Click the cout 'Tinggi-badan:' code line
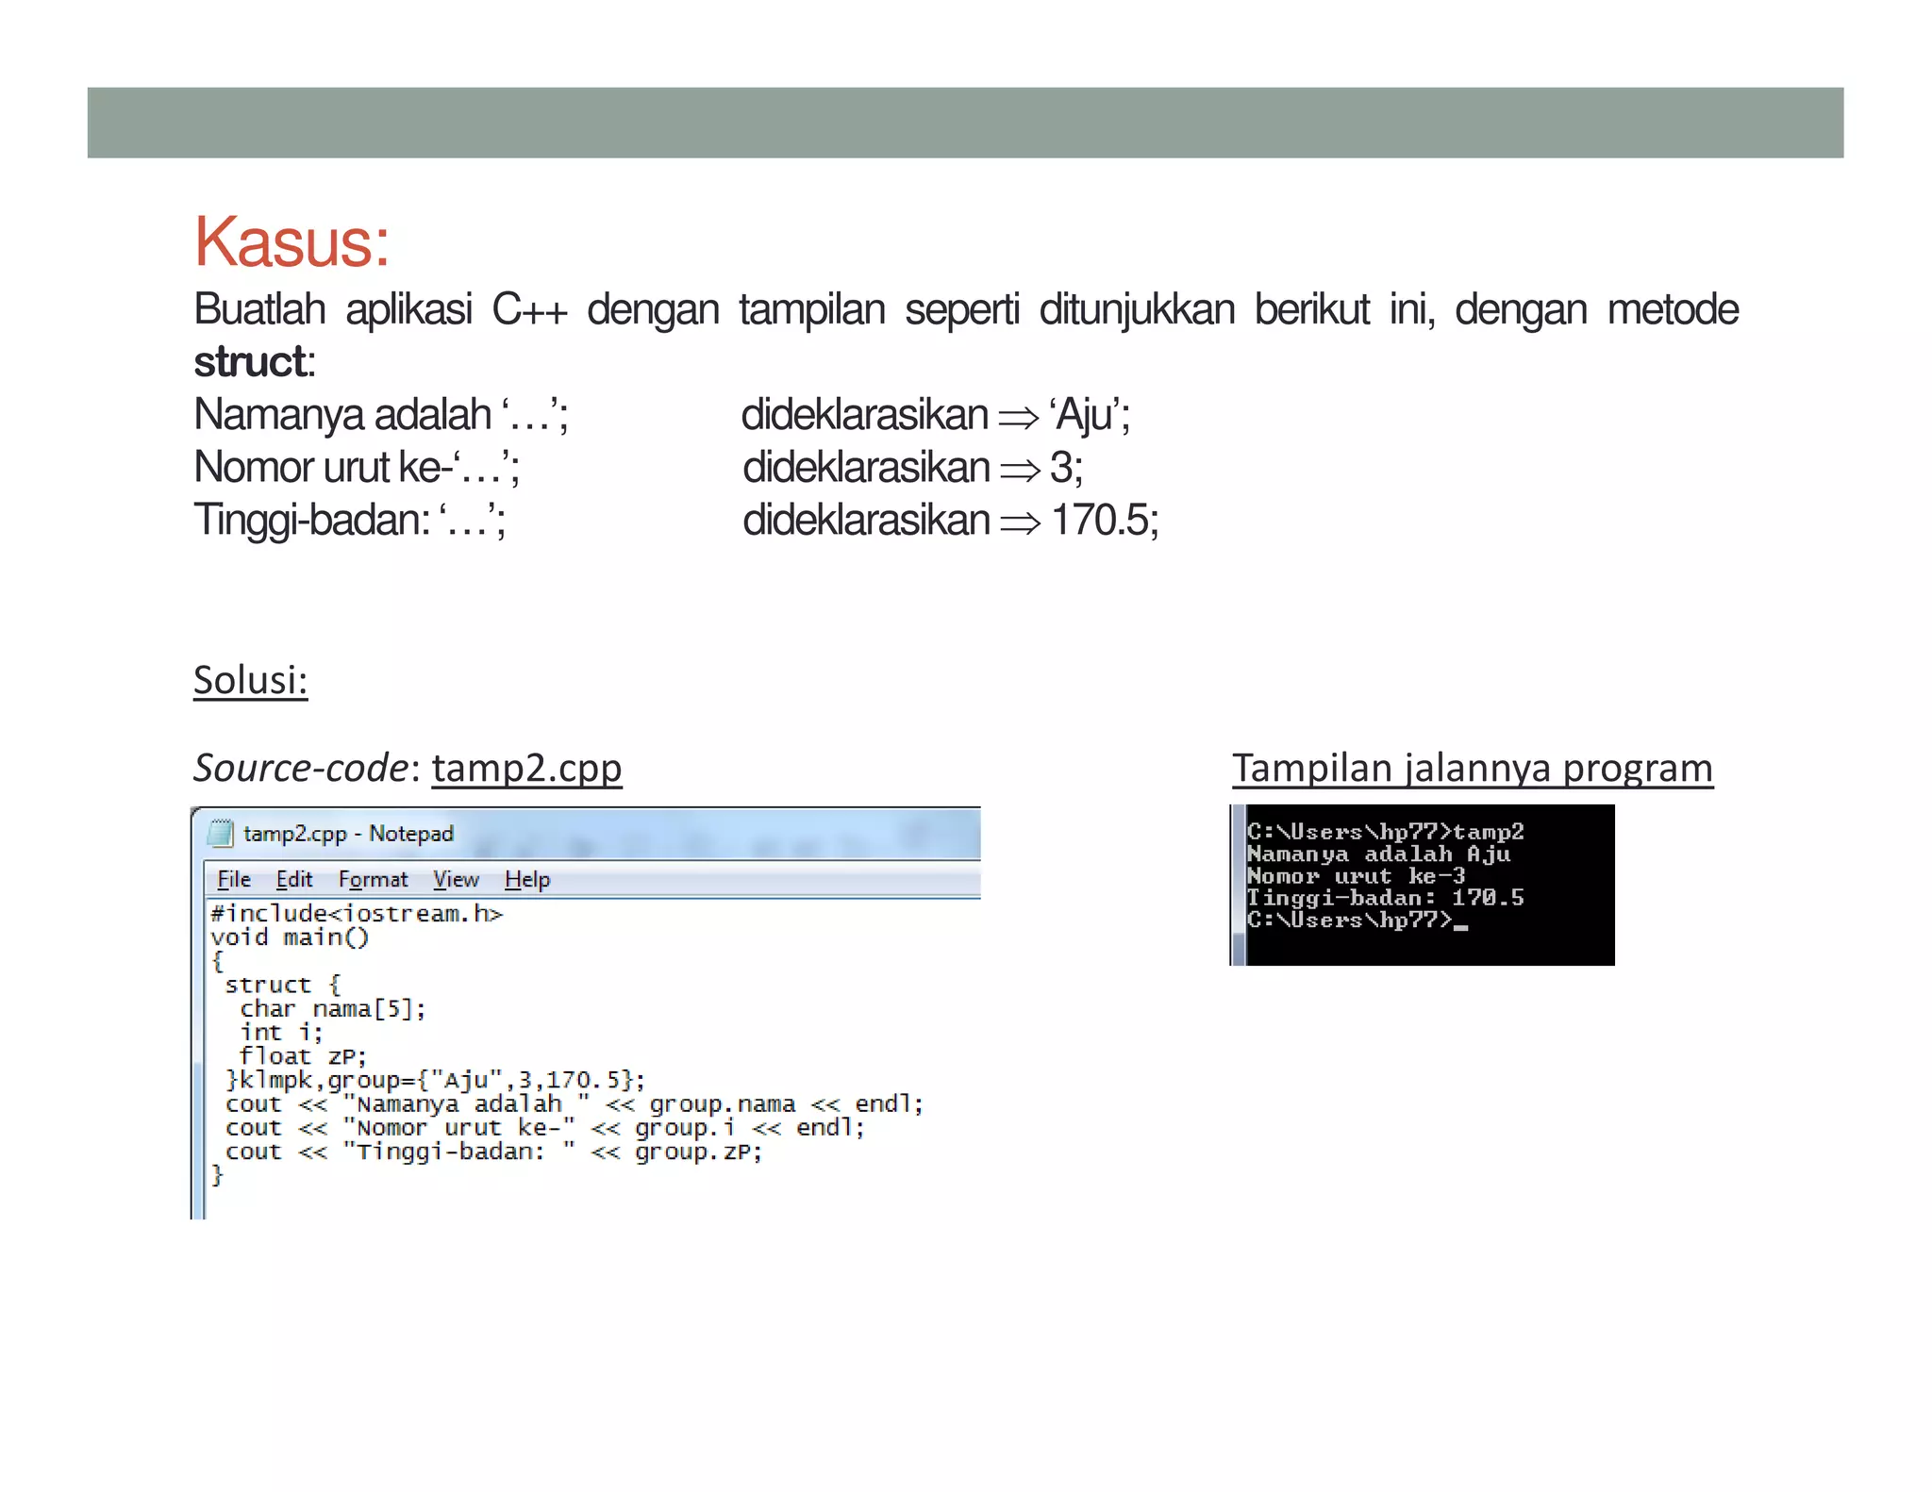The image size is (1932, 1492). 493,1152
